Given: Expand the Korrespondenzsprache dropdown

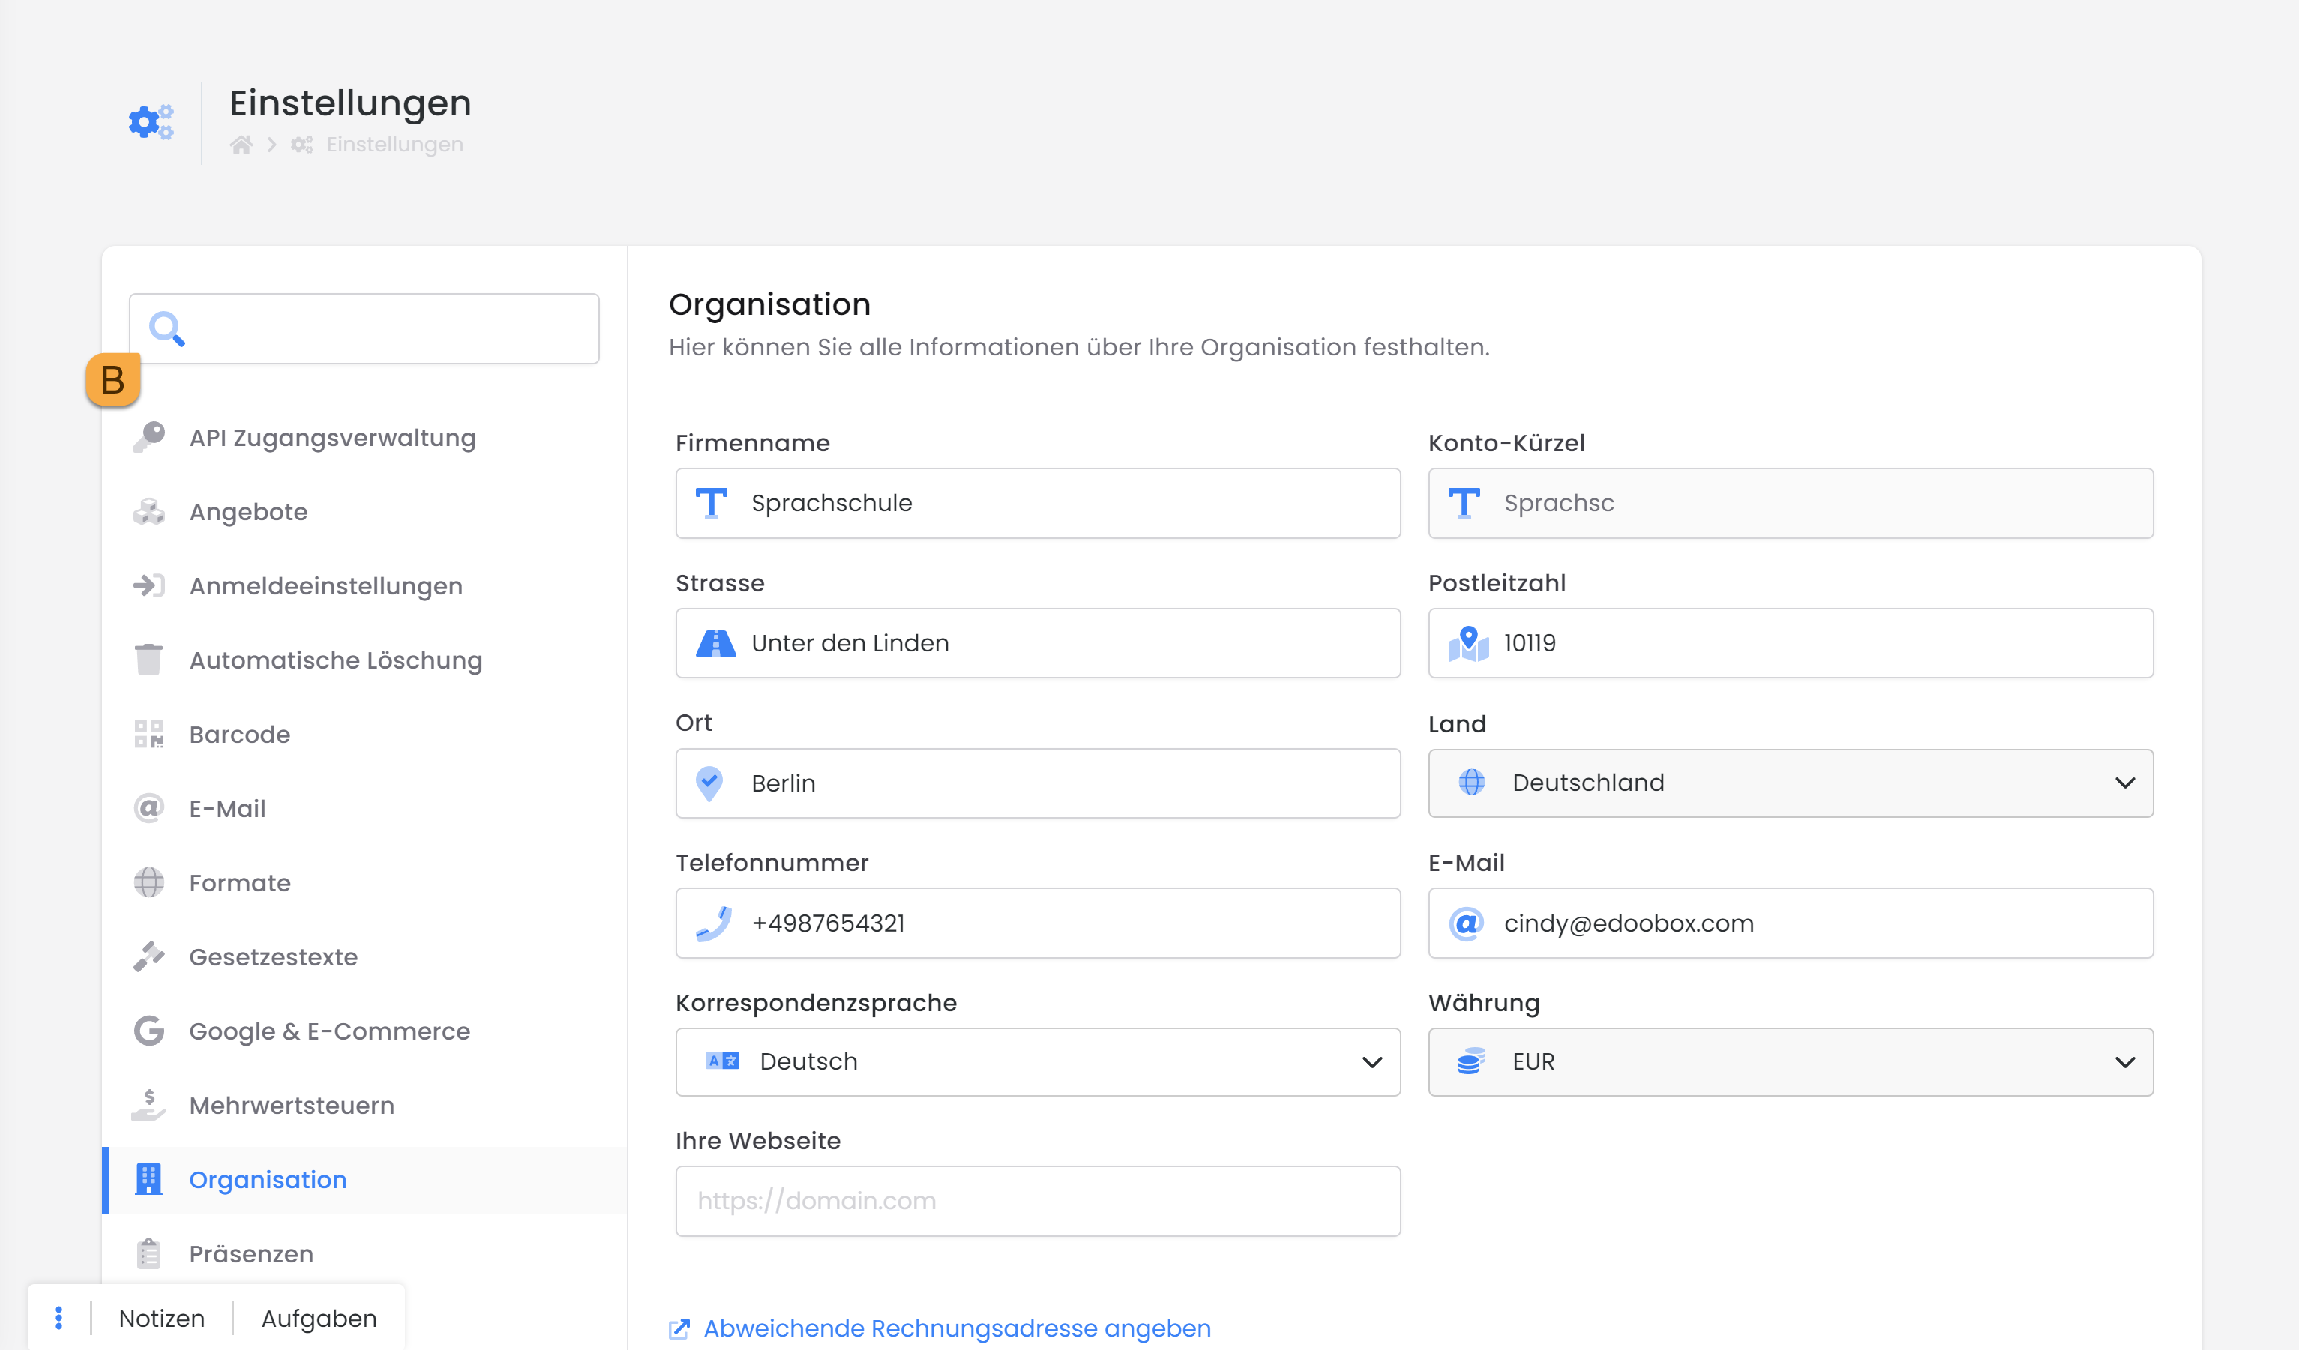Looking at the screenshot, I should click(1037, 1061).
